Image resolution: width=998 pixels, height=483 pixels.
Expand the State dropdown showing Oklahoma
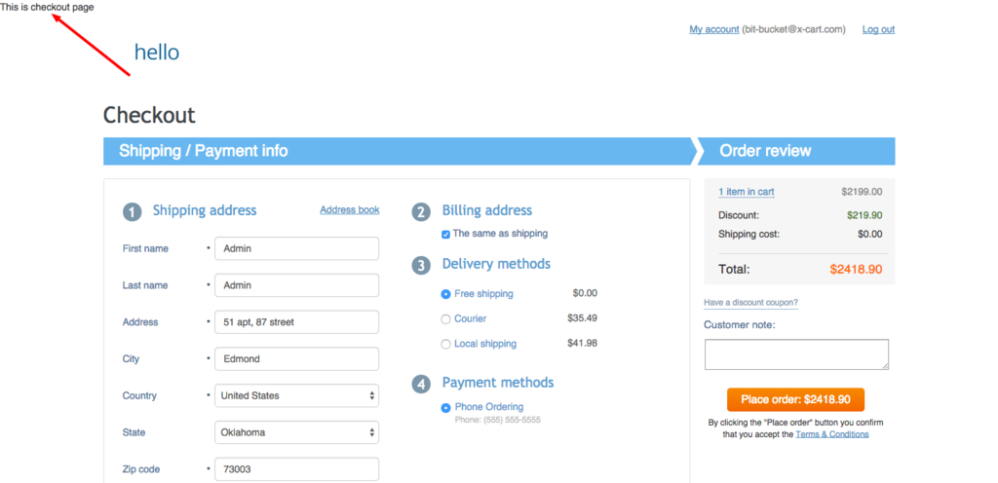coord(296,432)
